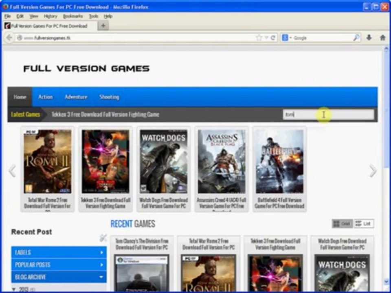Viewport: 391px width, 293px height.
Task: Open Total War Rome 2 carousel title link
Action: coord(47,203)
